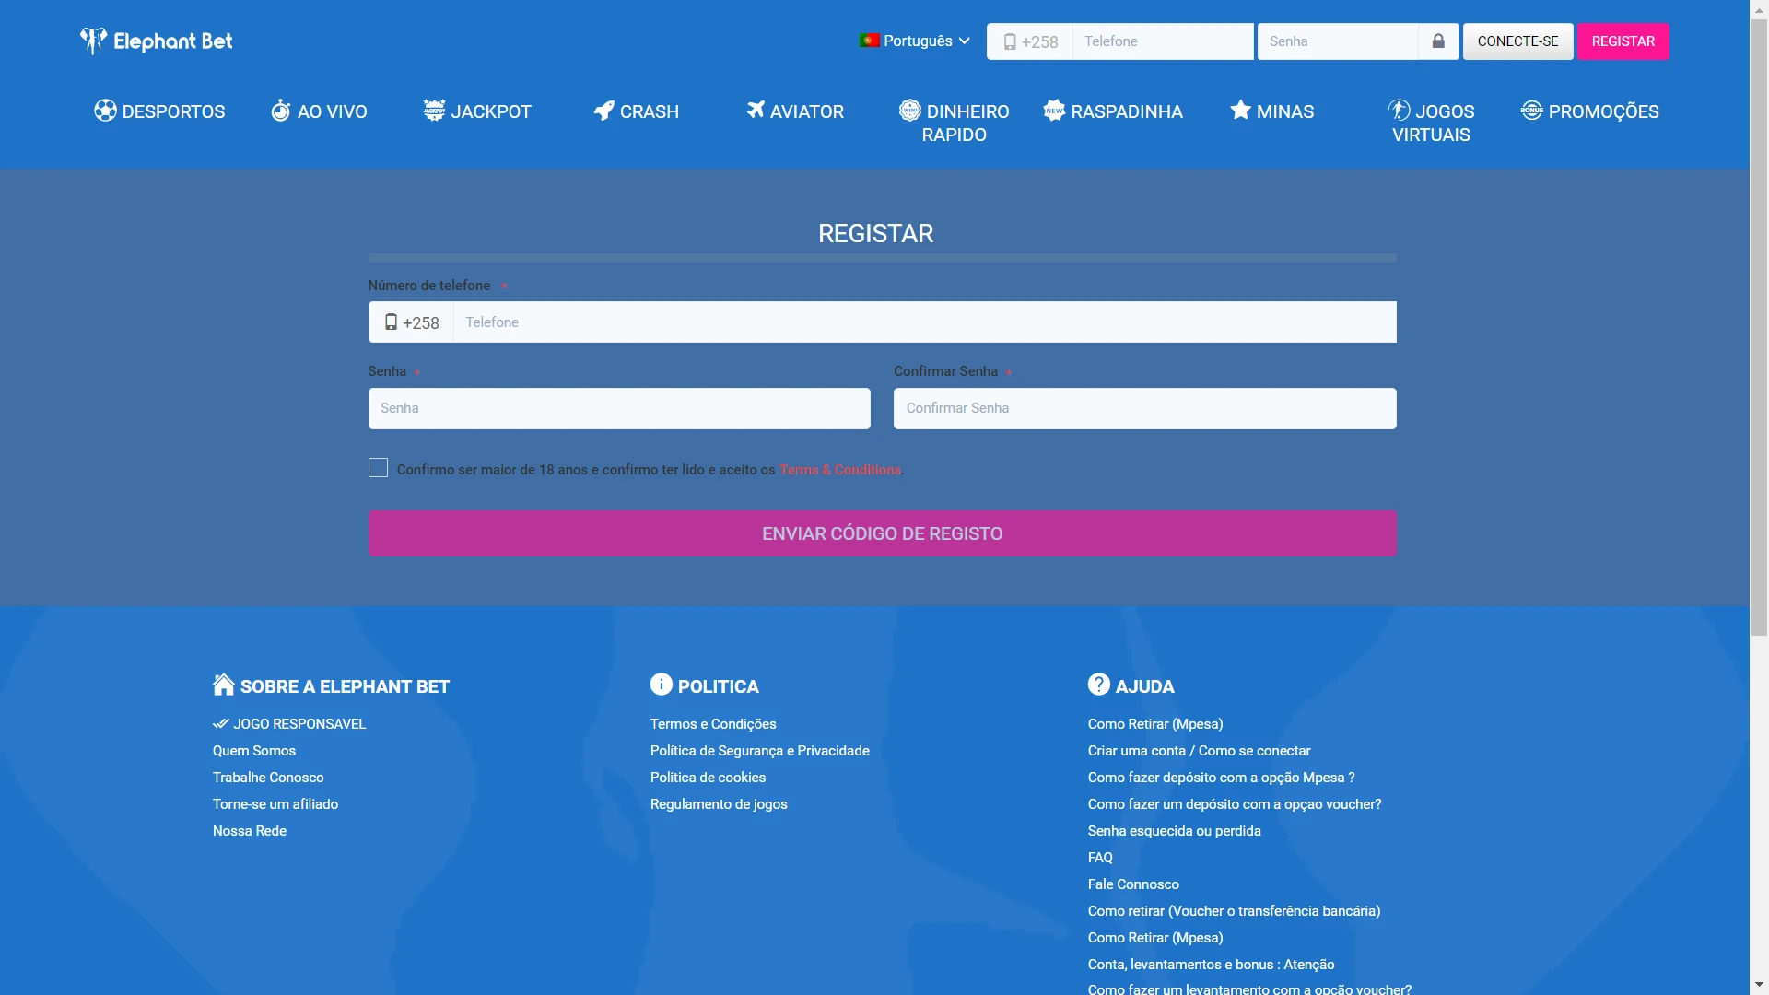The width and height of the screenshot is (1769, 995).
Task: Open Senha esquecida ou perdida link
Action: pos(1175,831)
